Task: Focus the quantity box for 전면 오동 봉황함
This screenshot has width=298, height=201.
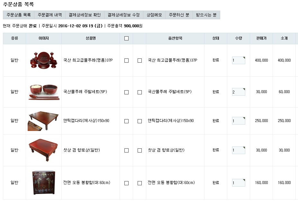Action: [238, 183]
